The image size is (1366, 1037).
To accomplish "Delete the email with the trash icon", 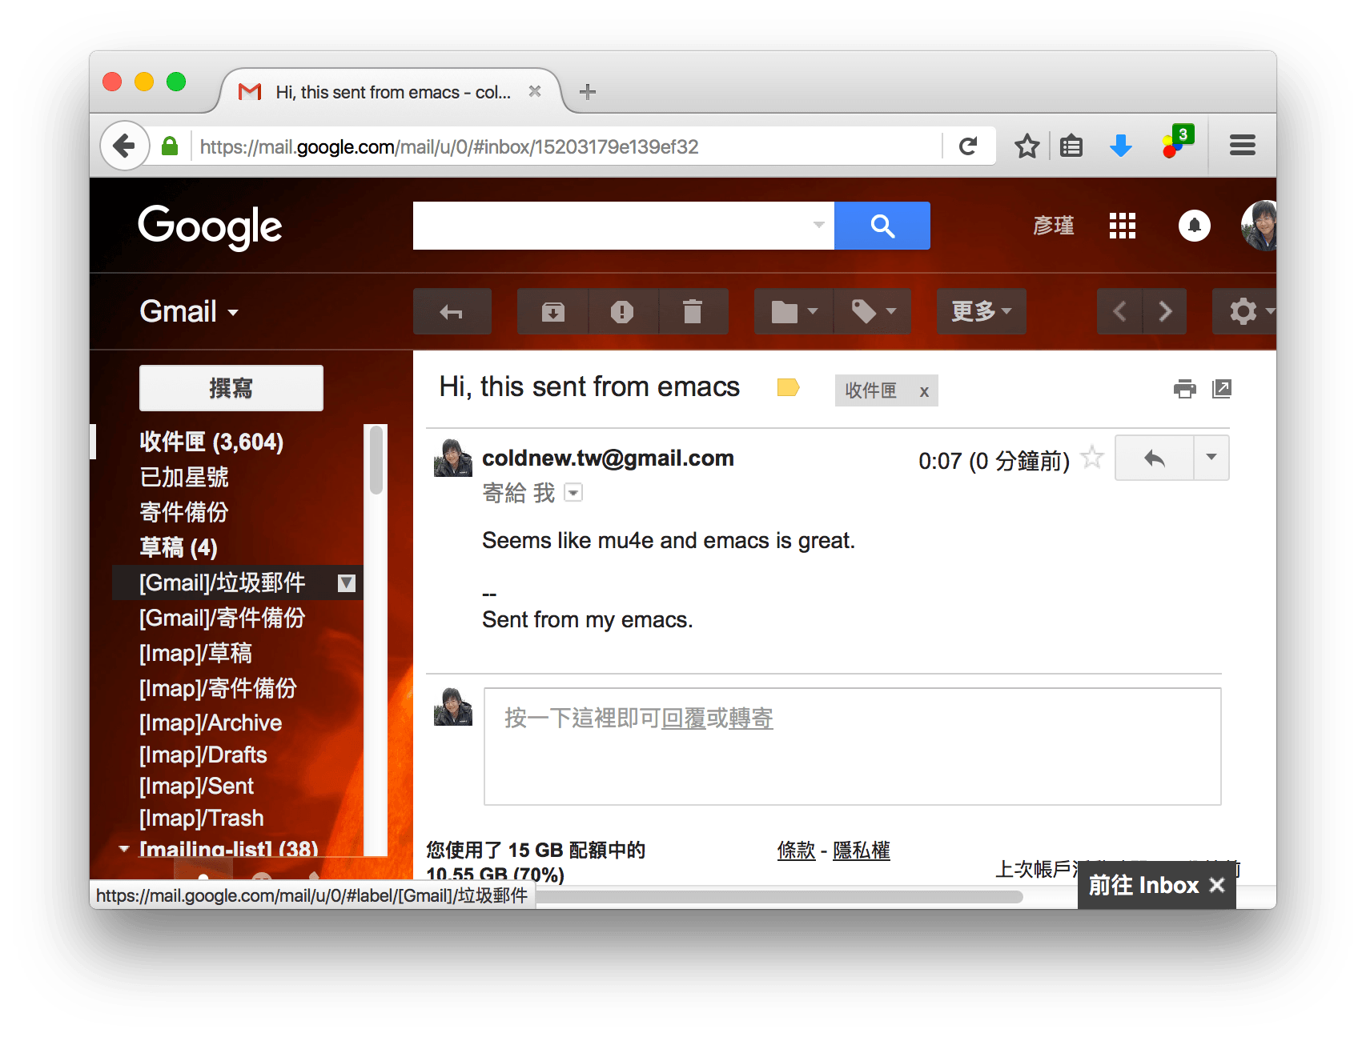I will tap(693, 311).
